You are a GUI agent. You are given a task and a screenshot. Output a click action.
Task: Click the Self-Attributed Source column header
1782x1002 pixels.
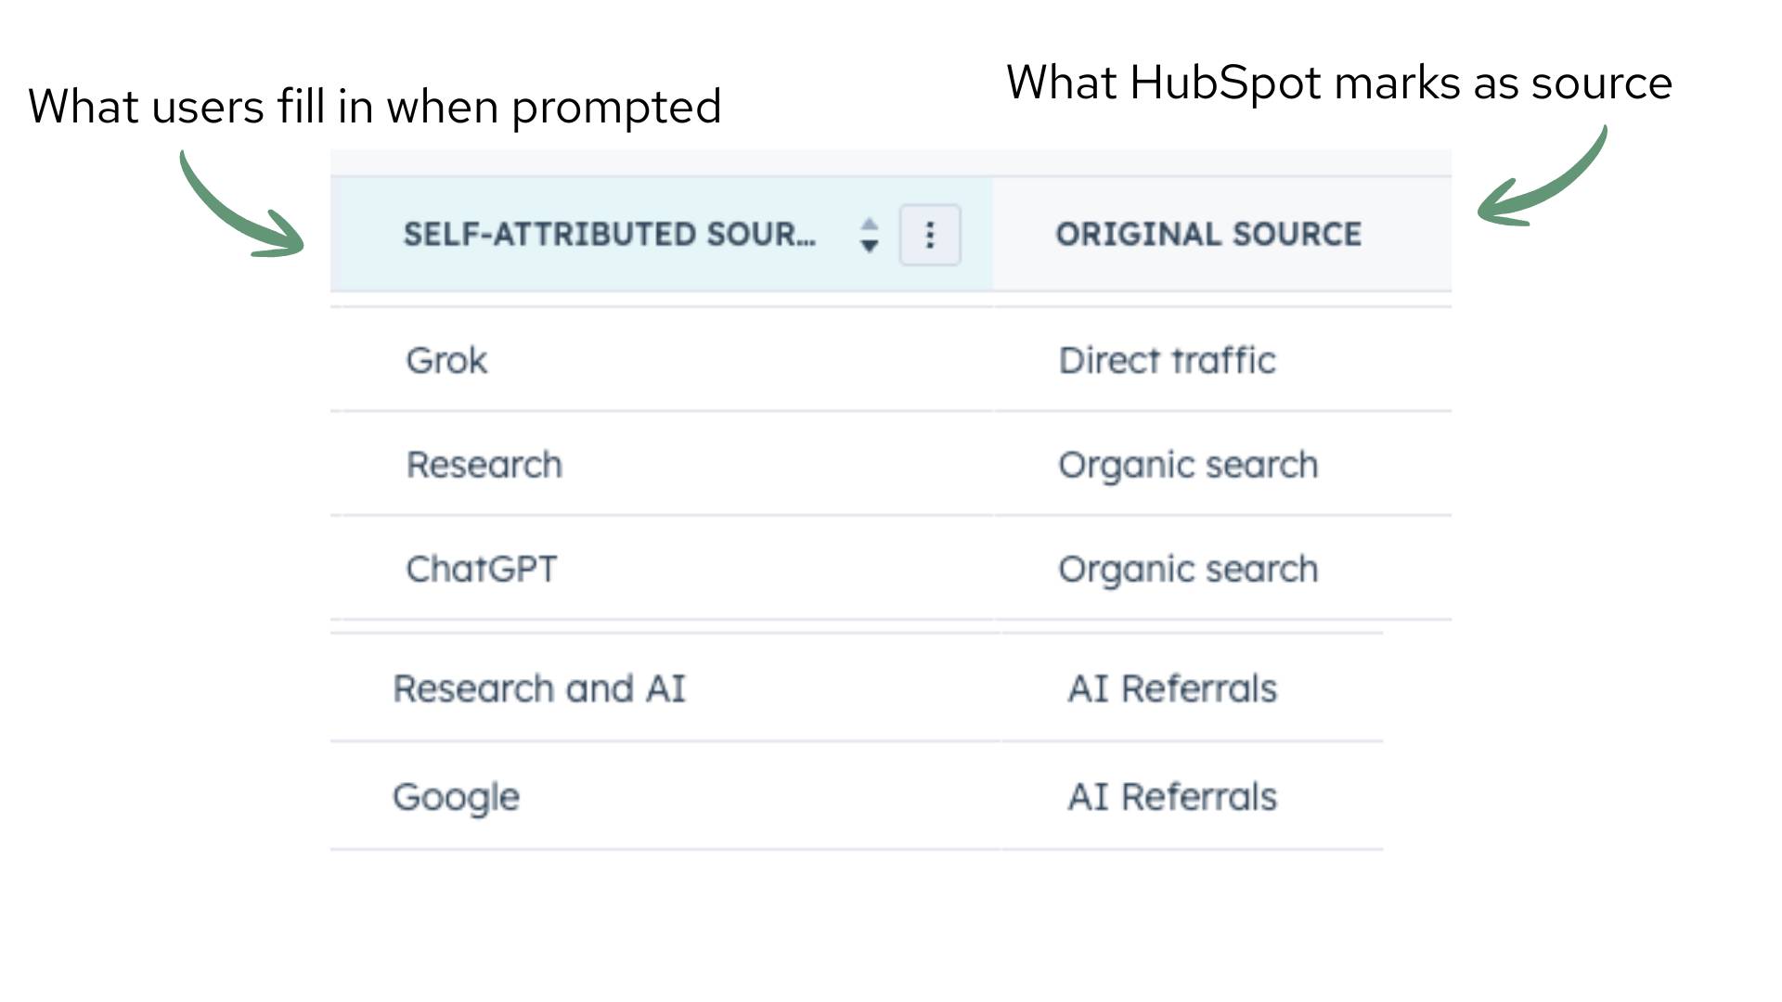[609, 235]
